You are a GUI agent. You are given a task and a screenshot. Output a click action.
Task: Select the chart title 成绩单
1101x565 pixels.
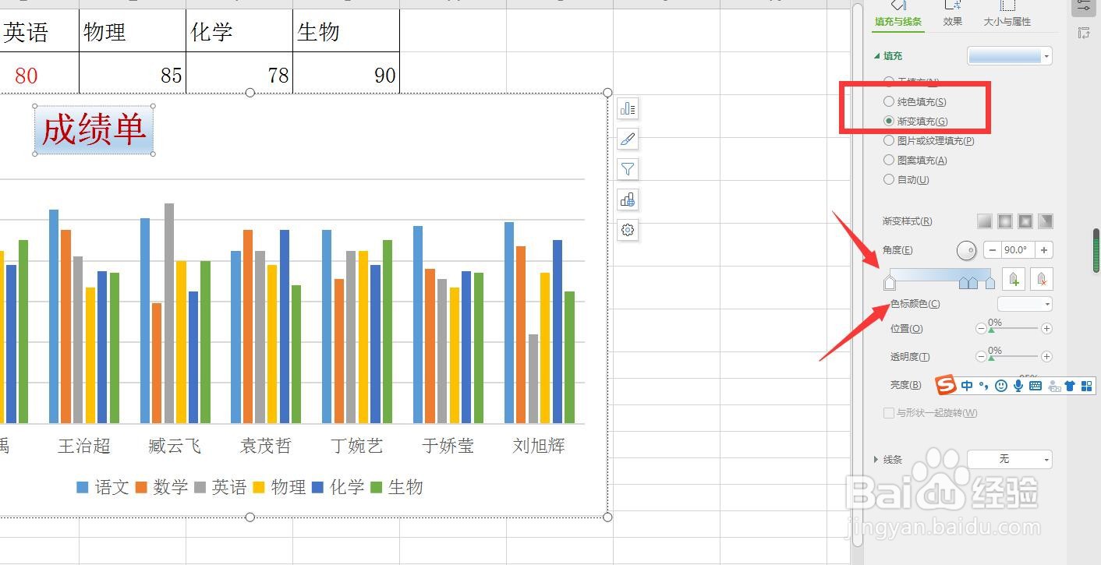94,130
